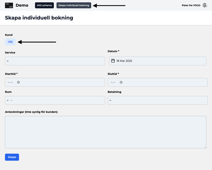Click the YOGO logo icon
Screen dimensions: 212x170
(x=9, y=6)
